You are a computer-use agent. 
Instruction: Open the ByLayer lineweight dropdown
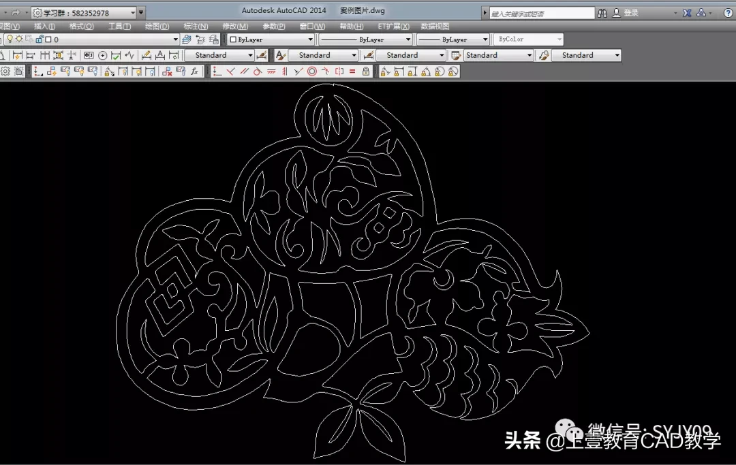pyautogui.click(x=453, y=39)
